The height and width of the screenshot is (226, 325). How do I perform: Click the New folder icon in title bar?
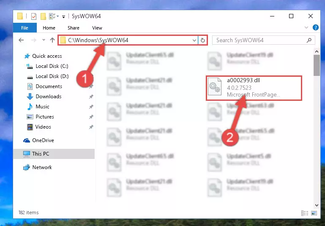point(43,16)
